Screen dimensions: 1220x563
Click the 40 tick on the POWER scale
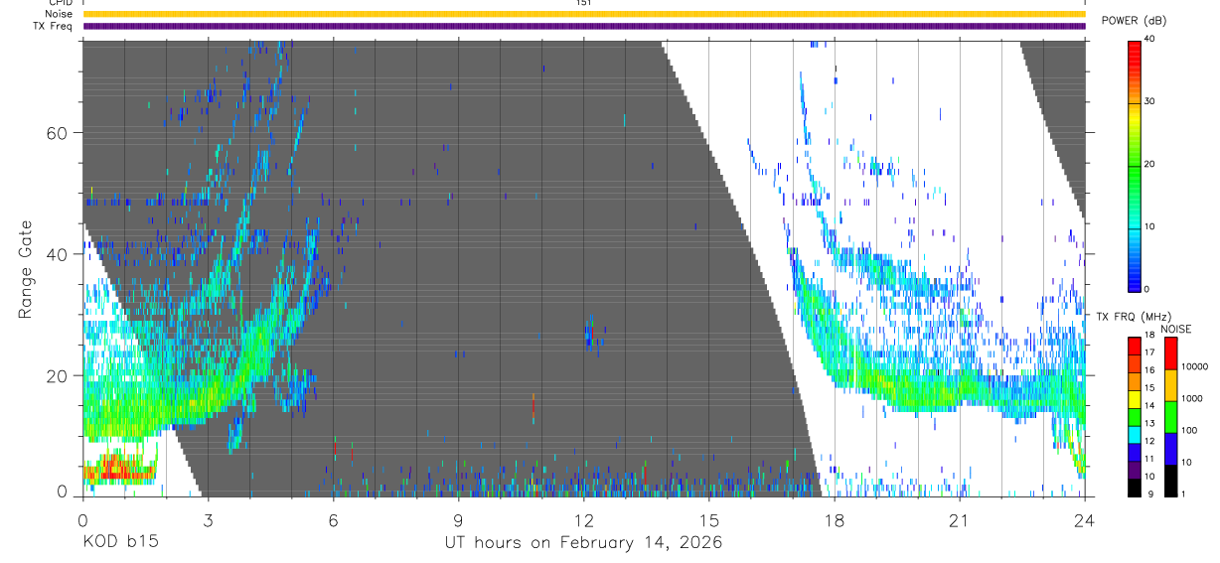click(x=1150, y=39)
